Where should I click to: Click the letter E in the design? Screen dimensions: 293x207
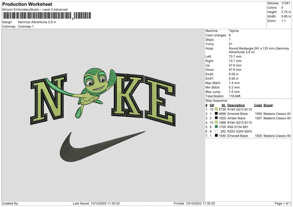[x=160, y=101]
